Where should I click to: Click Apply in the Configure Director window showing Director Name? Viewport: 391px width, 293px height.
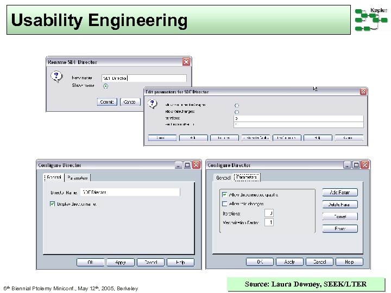pos(121,263)
